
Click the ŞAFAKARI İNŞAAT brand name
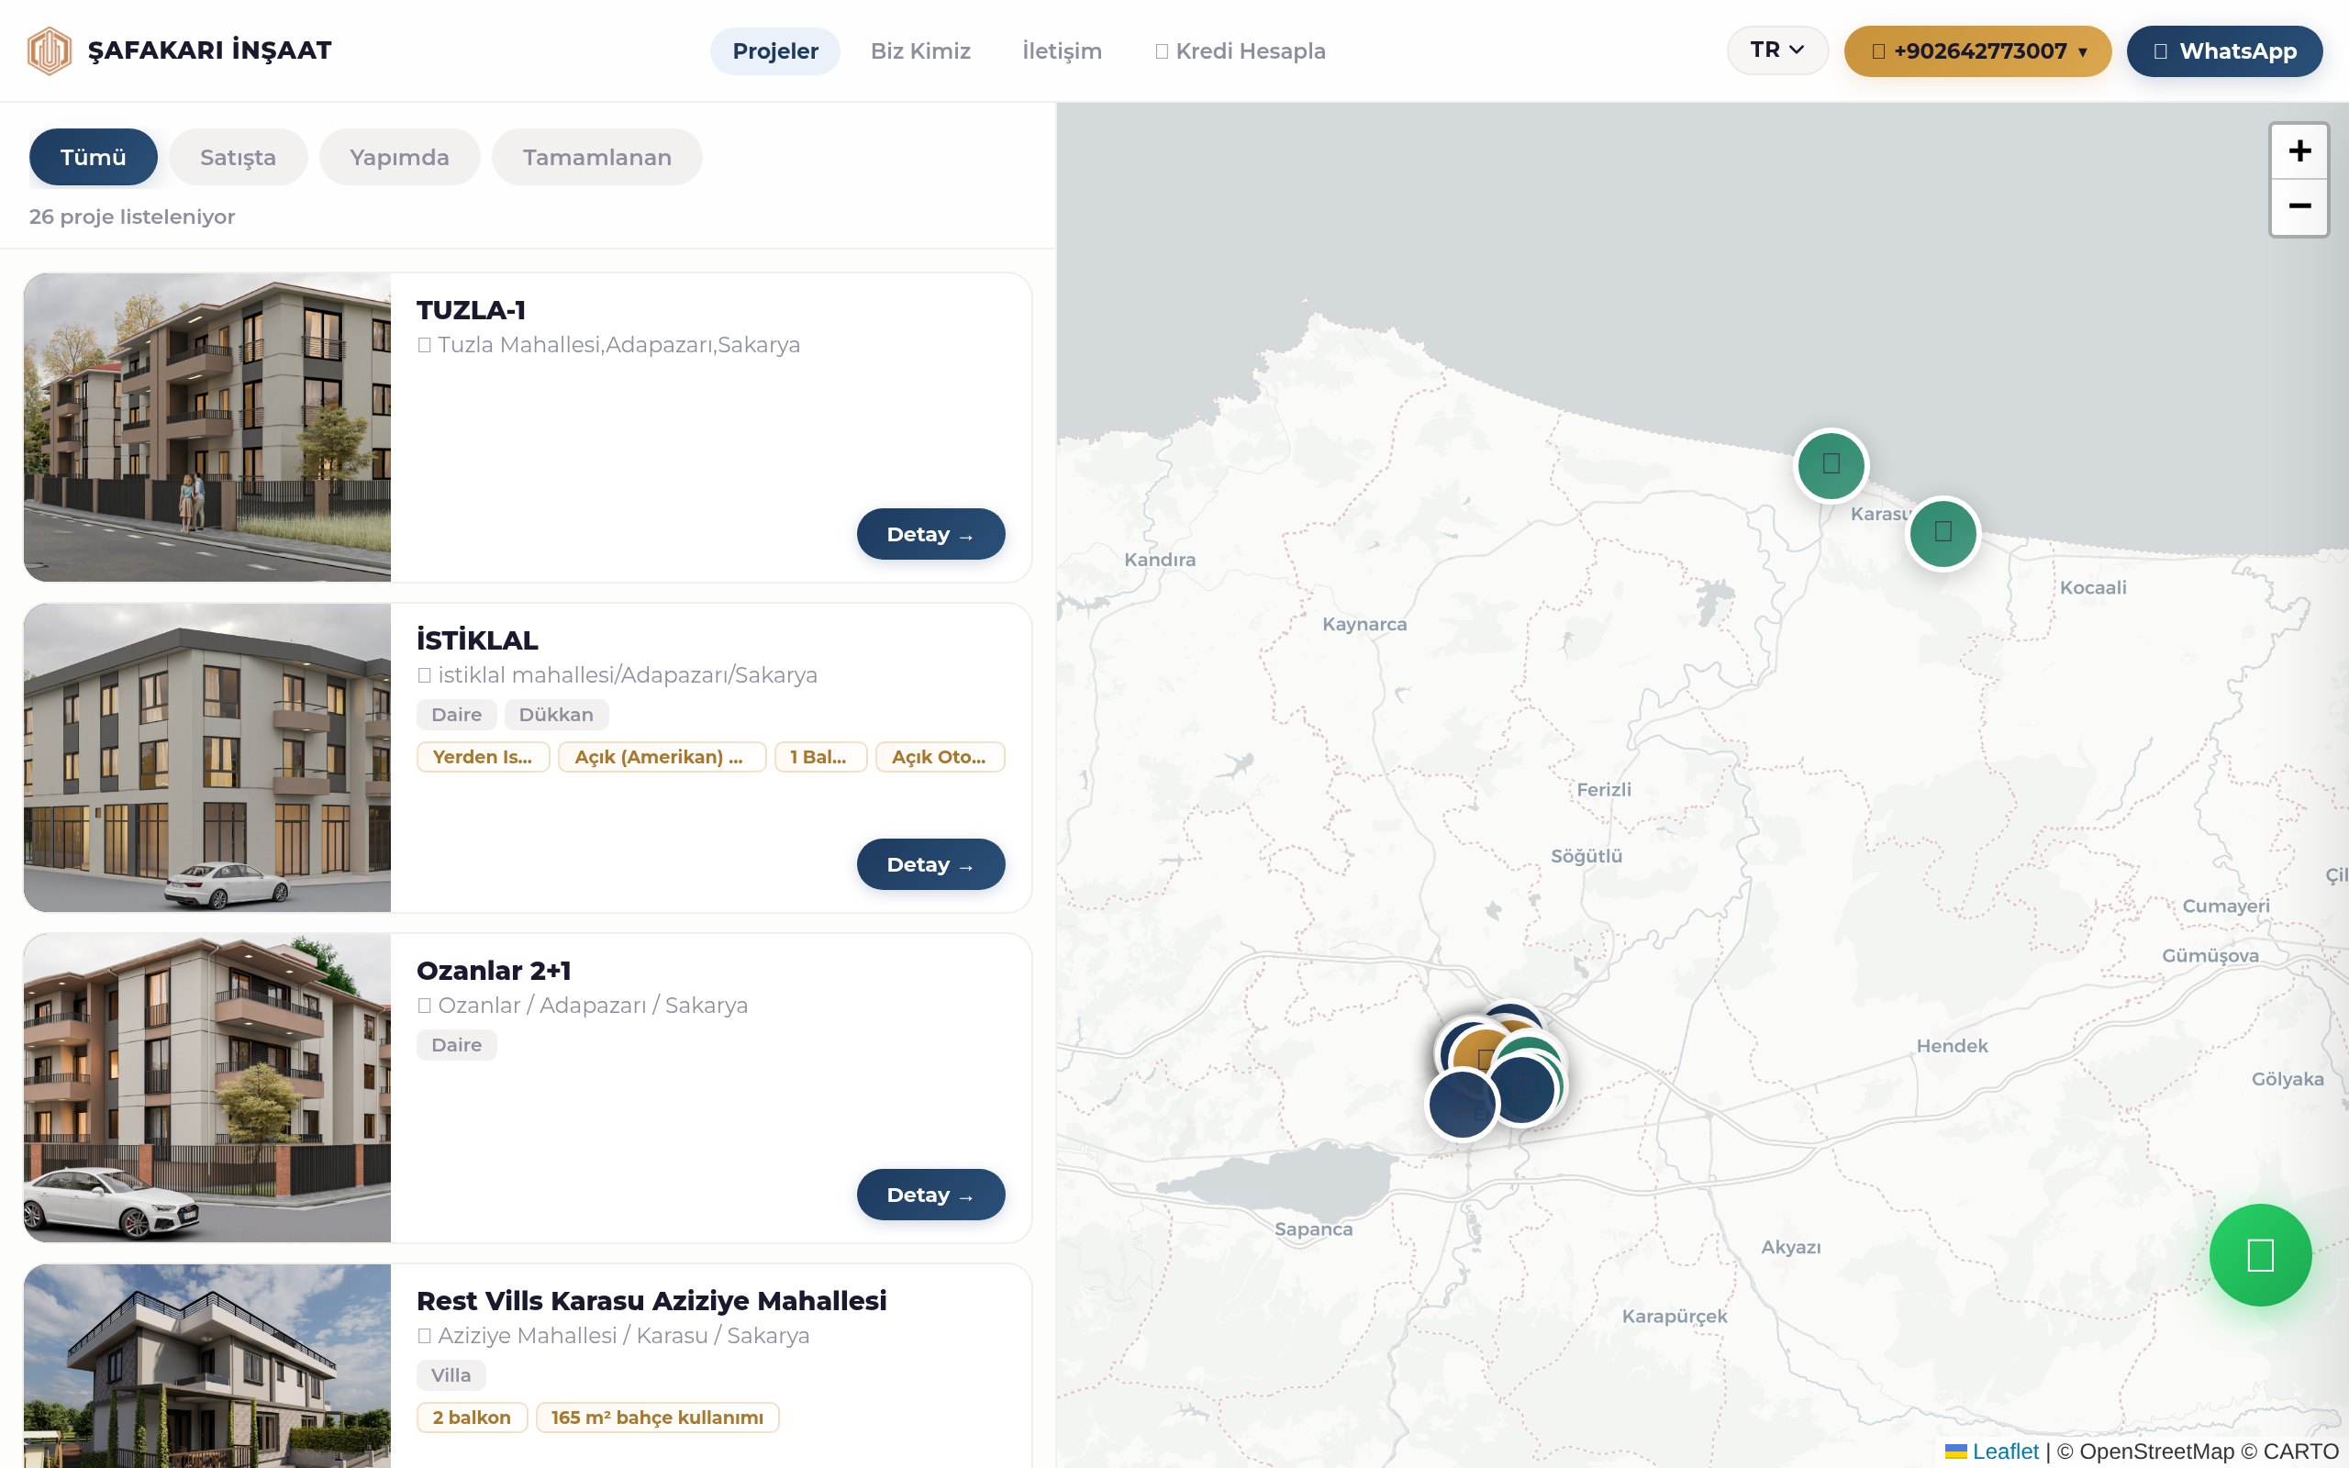(209, 50)
